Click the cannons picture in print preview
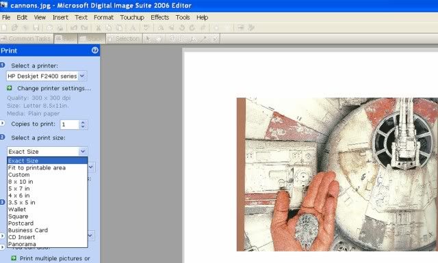Viewport: 438px width, 263px height. (x=337, y=174)
